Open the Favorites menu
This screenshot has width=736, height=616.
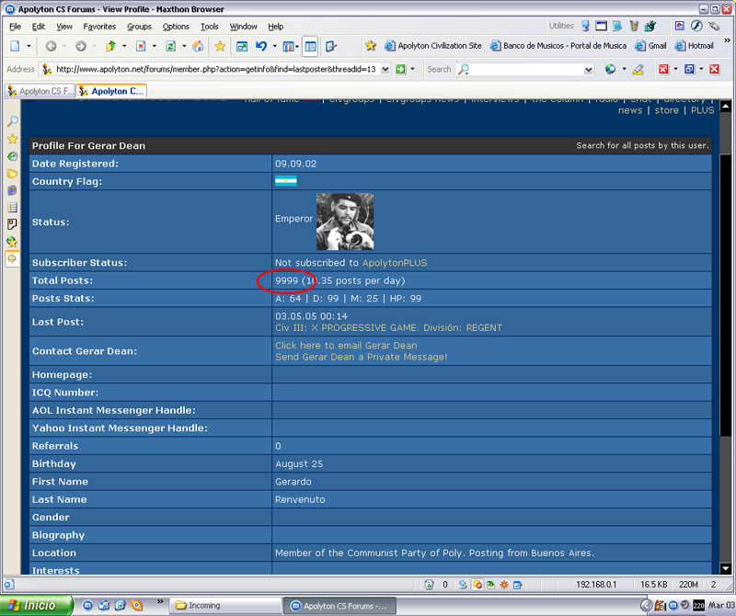[x=99, y=27]
